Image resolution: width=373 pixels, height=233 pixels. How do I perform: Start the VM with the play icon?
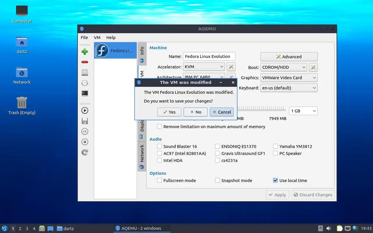85,110
